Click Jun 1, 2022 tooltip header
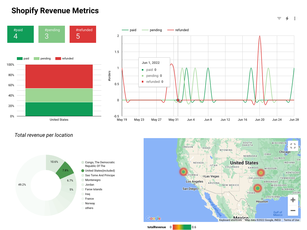 pyautogui.click(x=151, y=63)
